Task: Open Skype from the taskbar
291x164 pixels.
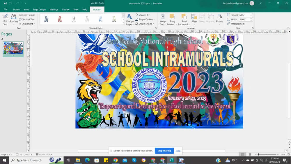Action: pyautogui.click(x=134, y=160)
